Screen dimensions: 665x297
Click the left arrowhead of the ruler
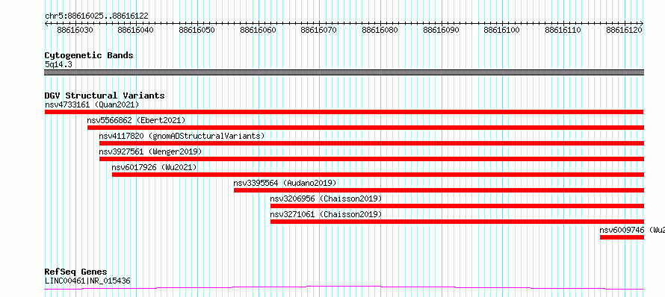[46, 24]
